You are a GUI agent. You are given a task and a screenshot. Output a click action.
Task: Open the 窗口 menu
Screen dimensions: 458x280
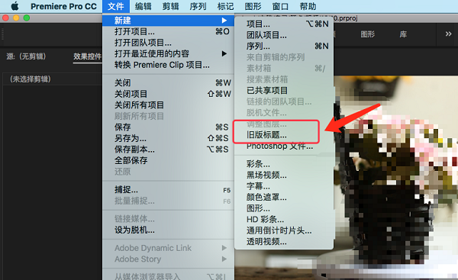point(280,6)
